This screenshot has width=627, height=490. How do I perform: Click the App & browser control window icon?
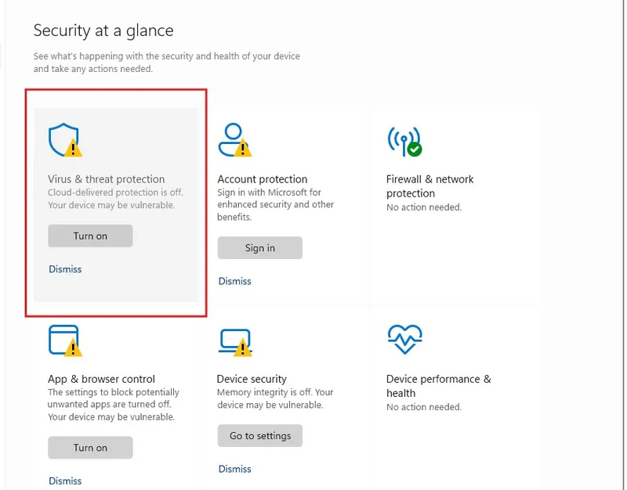pos(65,340)
